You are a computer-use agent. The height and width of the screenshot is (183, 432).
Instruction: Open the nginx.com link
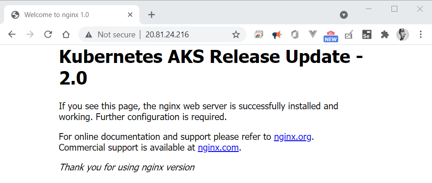click(x=218, y=147)
